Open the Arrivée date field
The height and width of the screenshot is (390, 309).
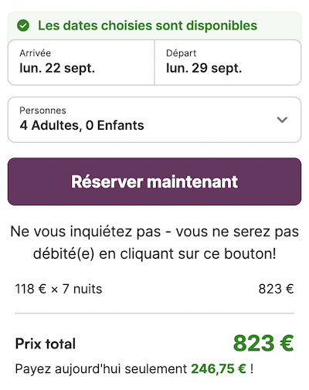pyautogui.click(x=81, y=63)
